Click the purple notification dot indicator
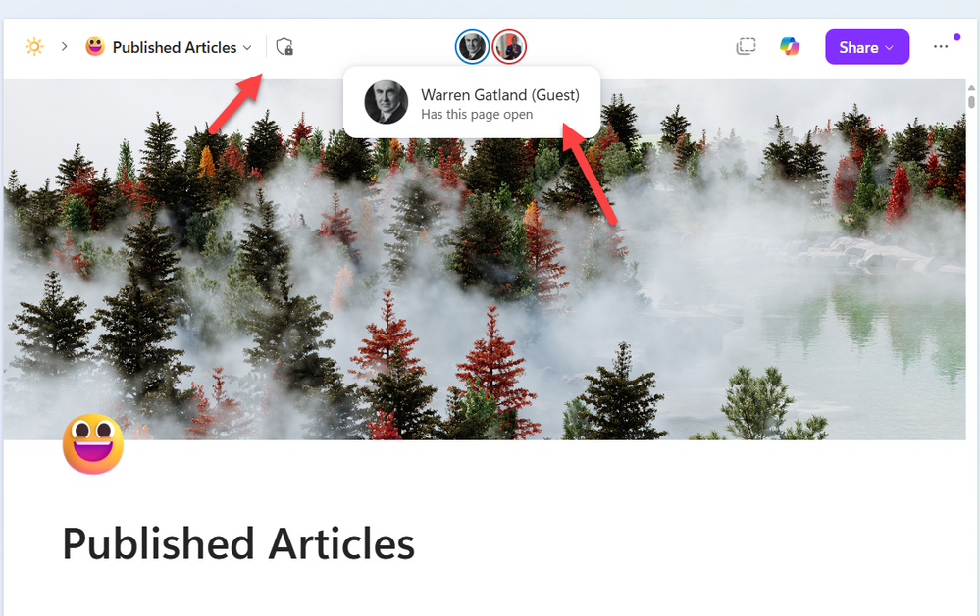This screenshot has width=980, height=616. (x=956, y=37)
